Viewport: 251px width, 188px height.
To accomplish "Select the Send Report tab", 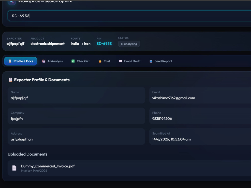I will (x=161, y=61).
